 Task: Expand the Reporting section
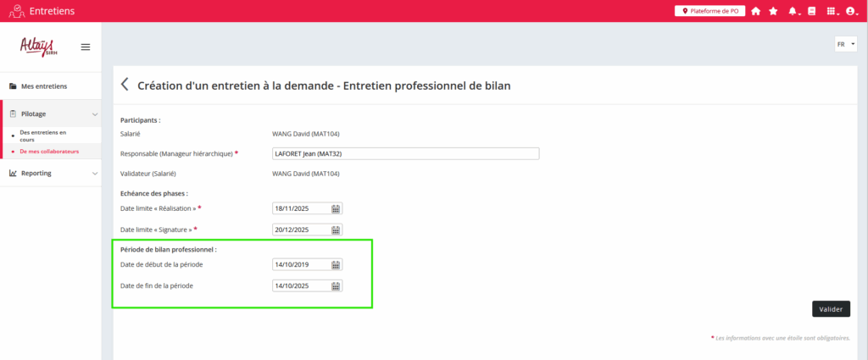[x=94, y=173]
